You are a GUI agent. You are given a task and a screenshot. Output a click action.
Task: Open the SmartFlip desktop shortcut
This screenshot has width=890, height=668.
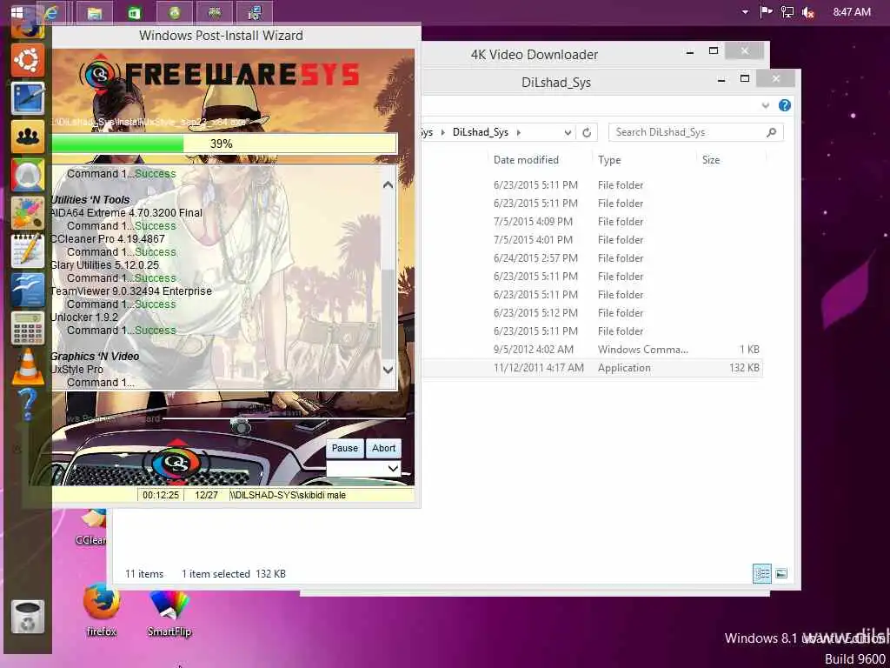169,612
